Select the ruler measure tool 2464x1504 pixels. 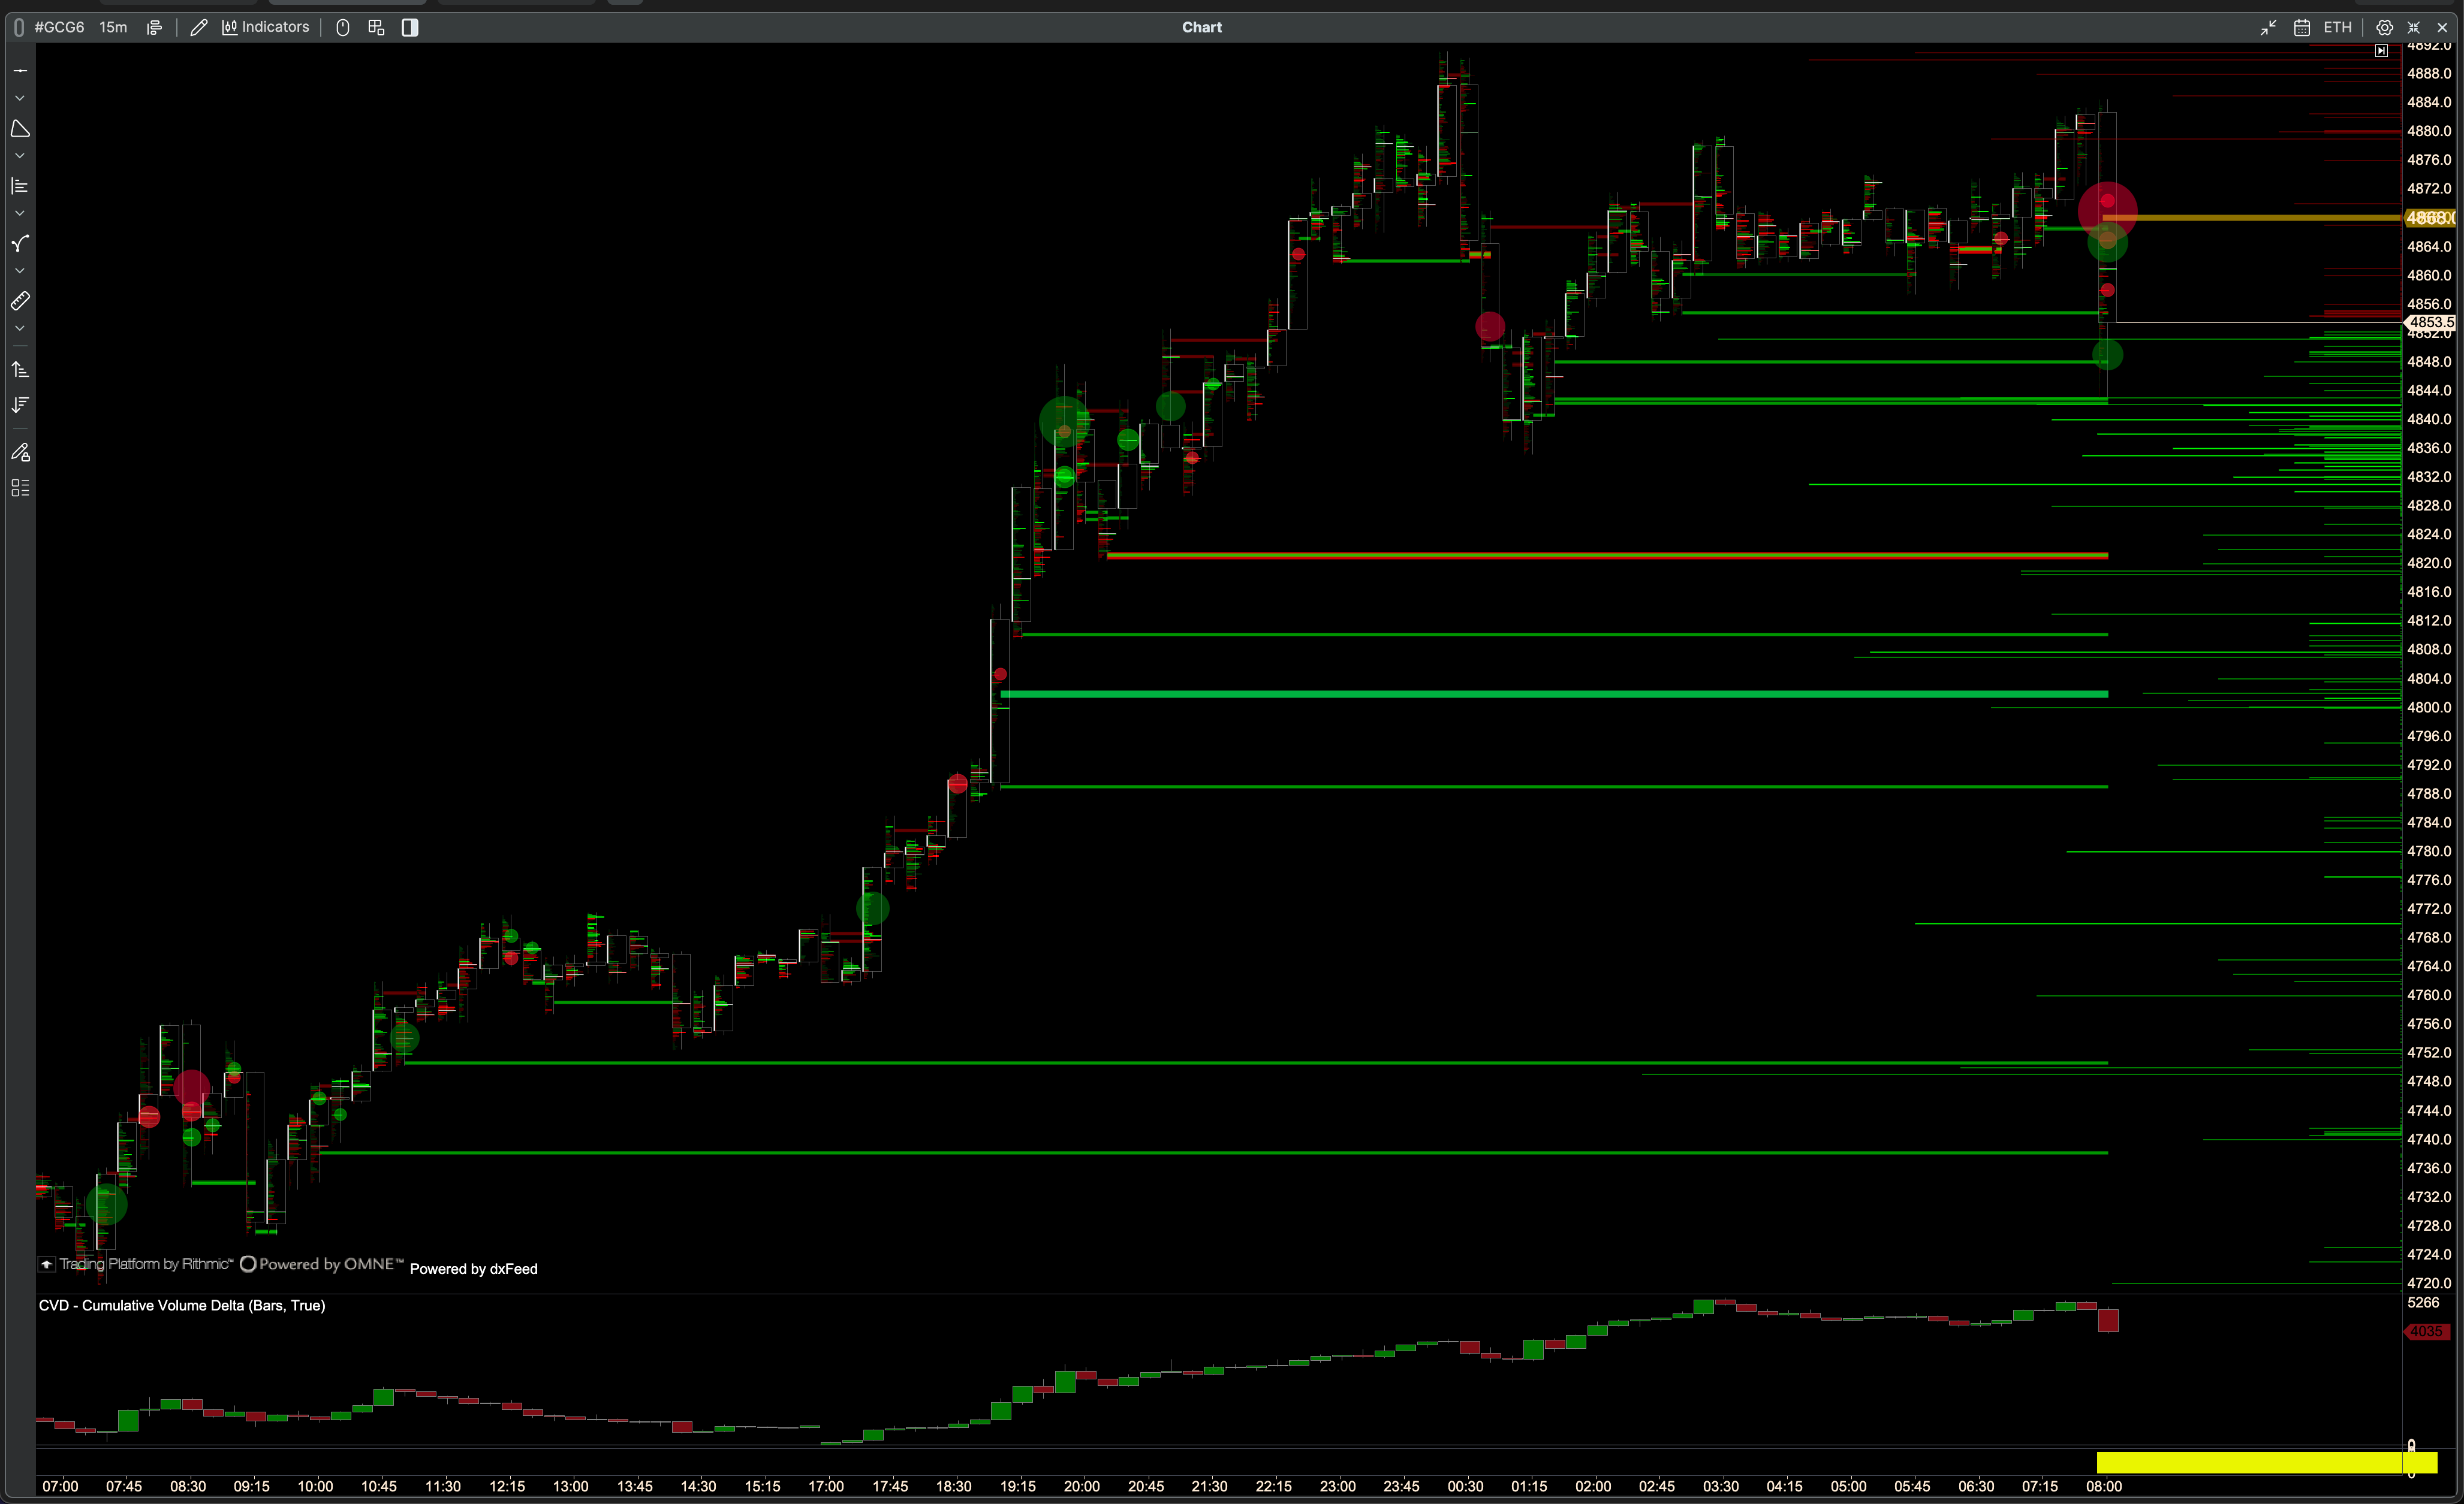20,301
